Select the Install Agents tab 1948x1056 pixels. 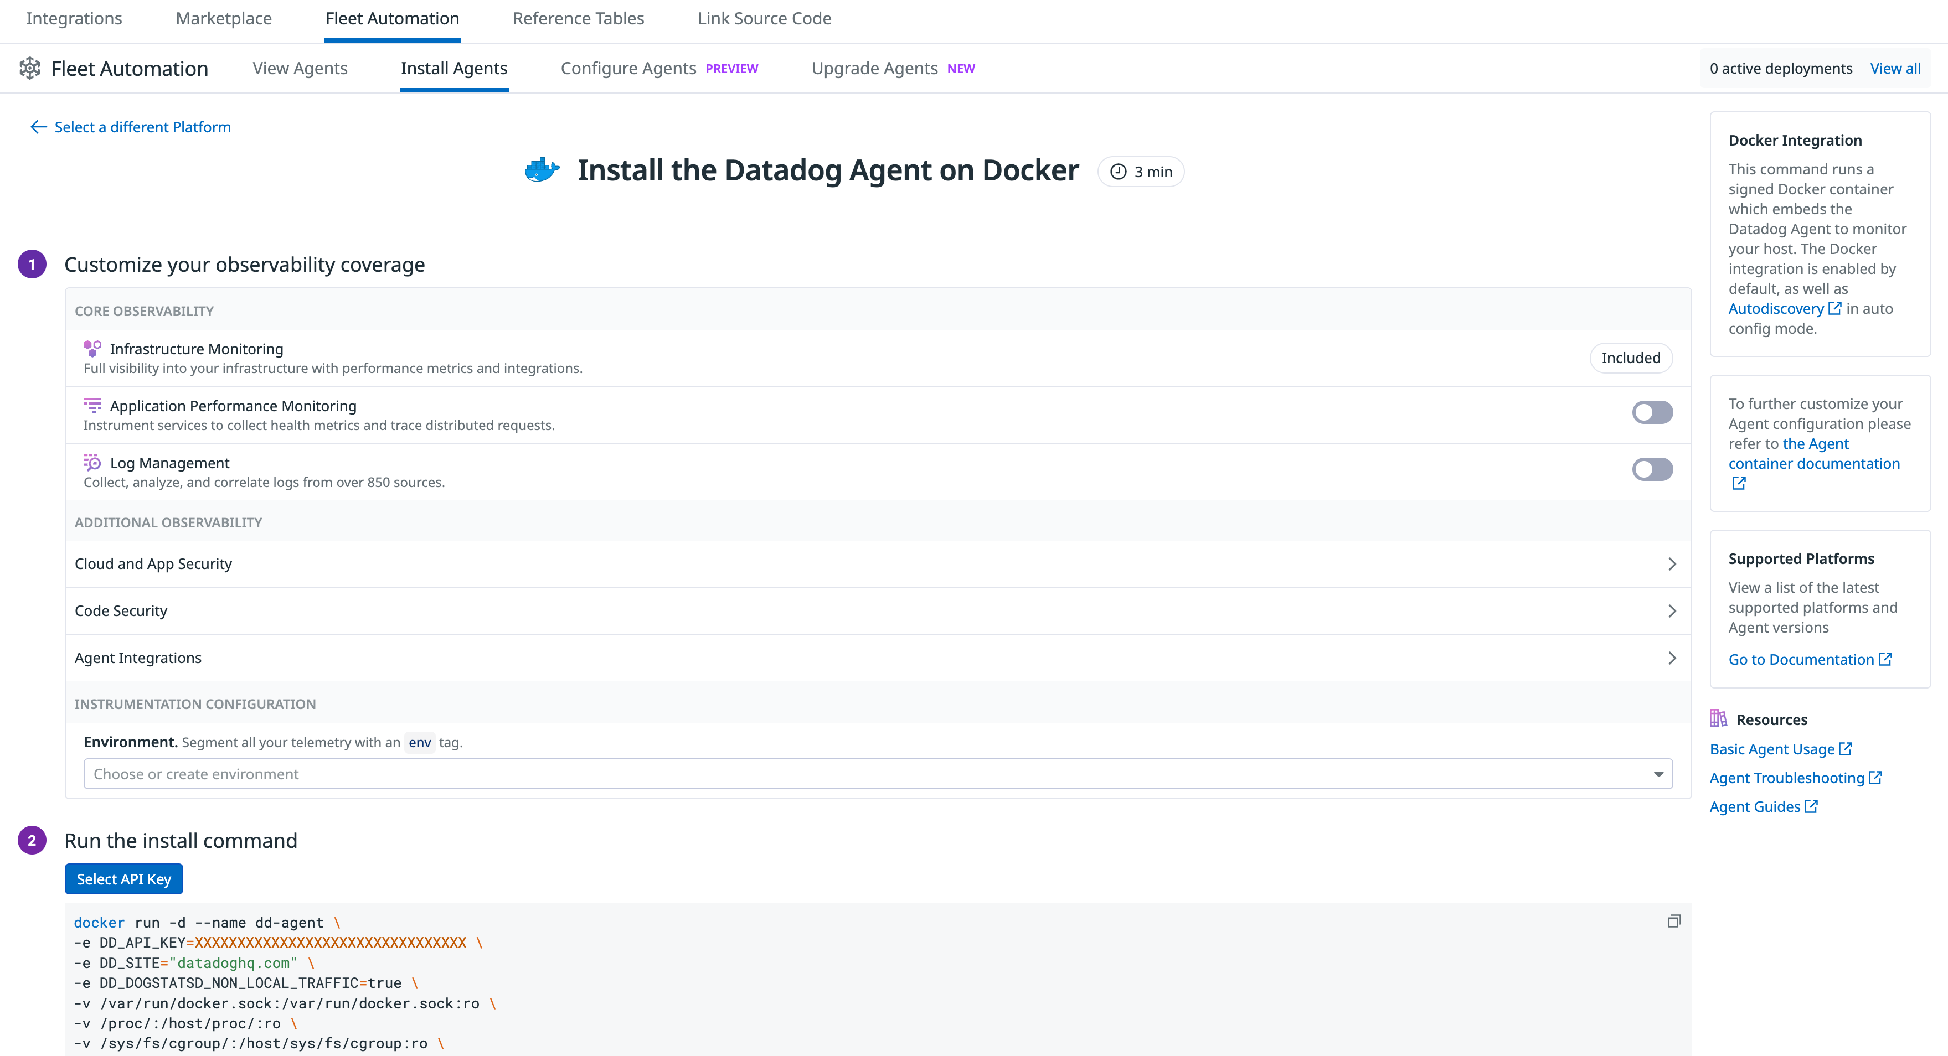453,68
